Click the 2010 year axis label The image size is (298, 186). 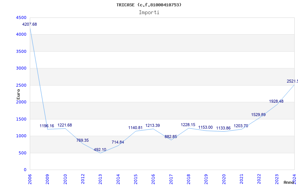pos(65,179)
